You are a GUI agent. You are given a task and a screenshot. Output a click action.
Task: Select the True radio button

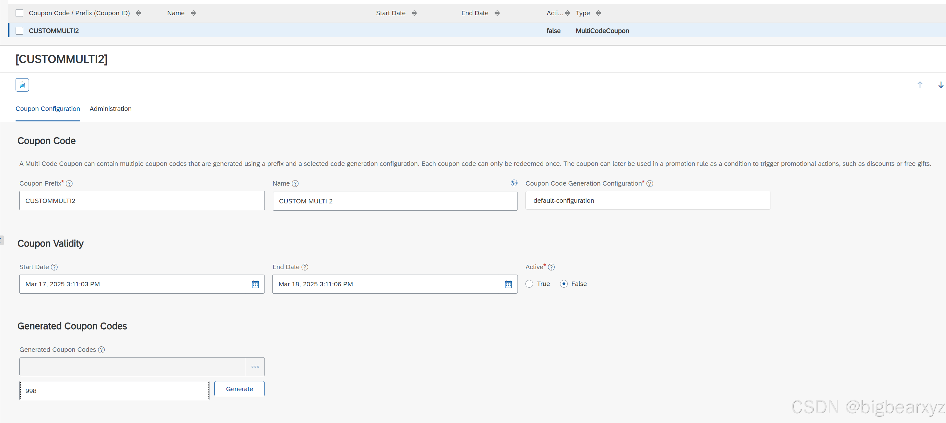[x=529, y=284]
